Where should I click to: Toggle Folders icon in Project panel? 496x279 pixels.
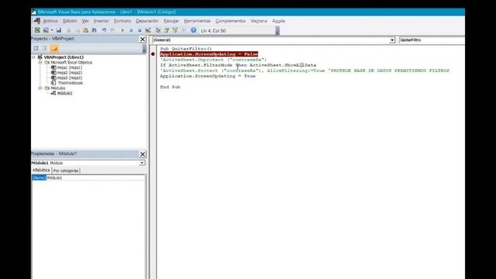pos(54,48)
